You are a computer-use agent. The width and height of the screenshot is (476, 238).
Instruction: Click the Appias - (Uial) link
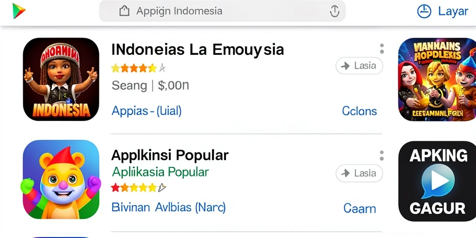pos(146,111)
